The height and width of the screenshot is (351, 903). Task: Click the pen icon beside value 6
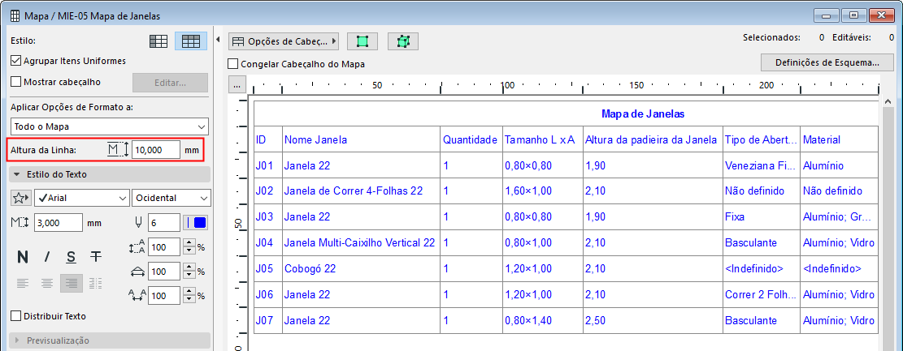tap(138, 222)
